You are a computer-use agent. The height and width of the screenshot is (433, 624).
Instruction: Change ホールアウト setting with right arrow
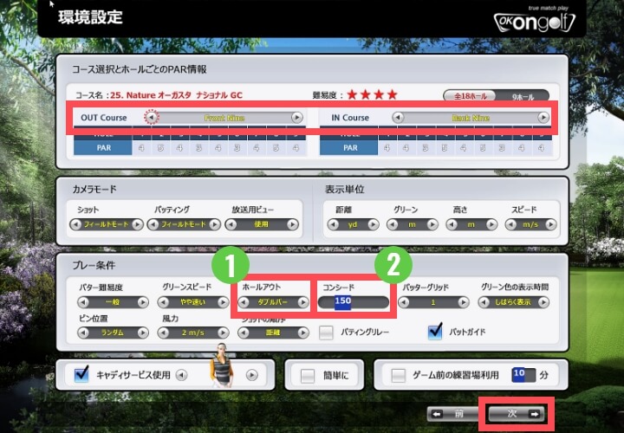point(302,302)
